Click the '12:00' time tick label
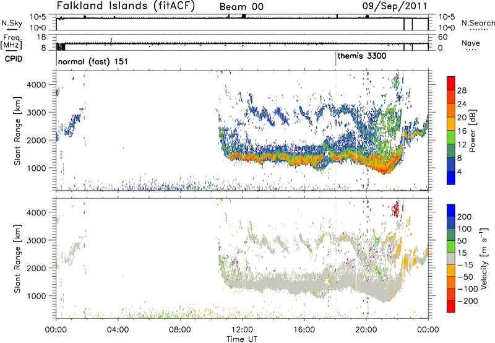This screenshot has width=495, height=343. coord(242,330)
